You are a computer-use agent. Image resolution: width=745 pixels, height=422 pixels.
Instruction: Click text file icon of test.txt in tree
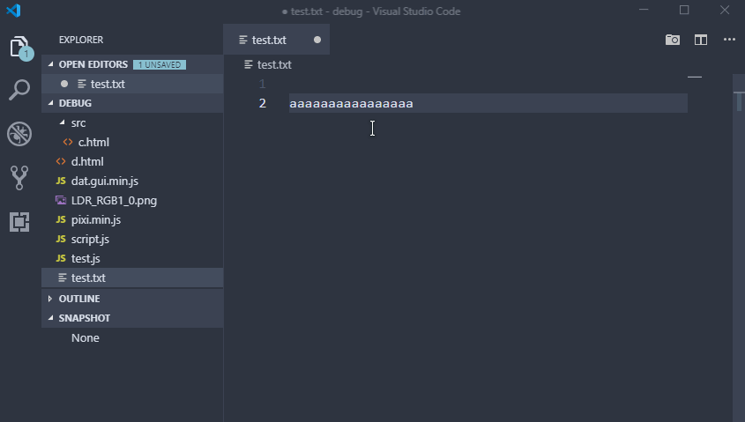coord(63,278)
